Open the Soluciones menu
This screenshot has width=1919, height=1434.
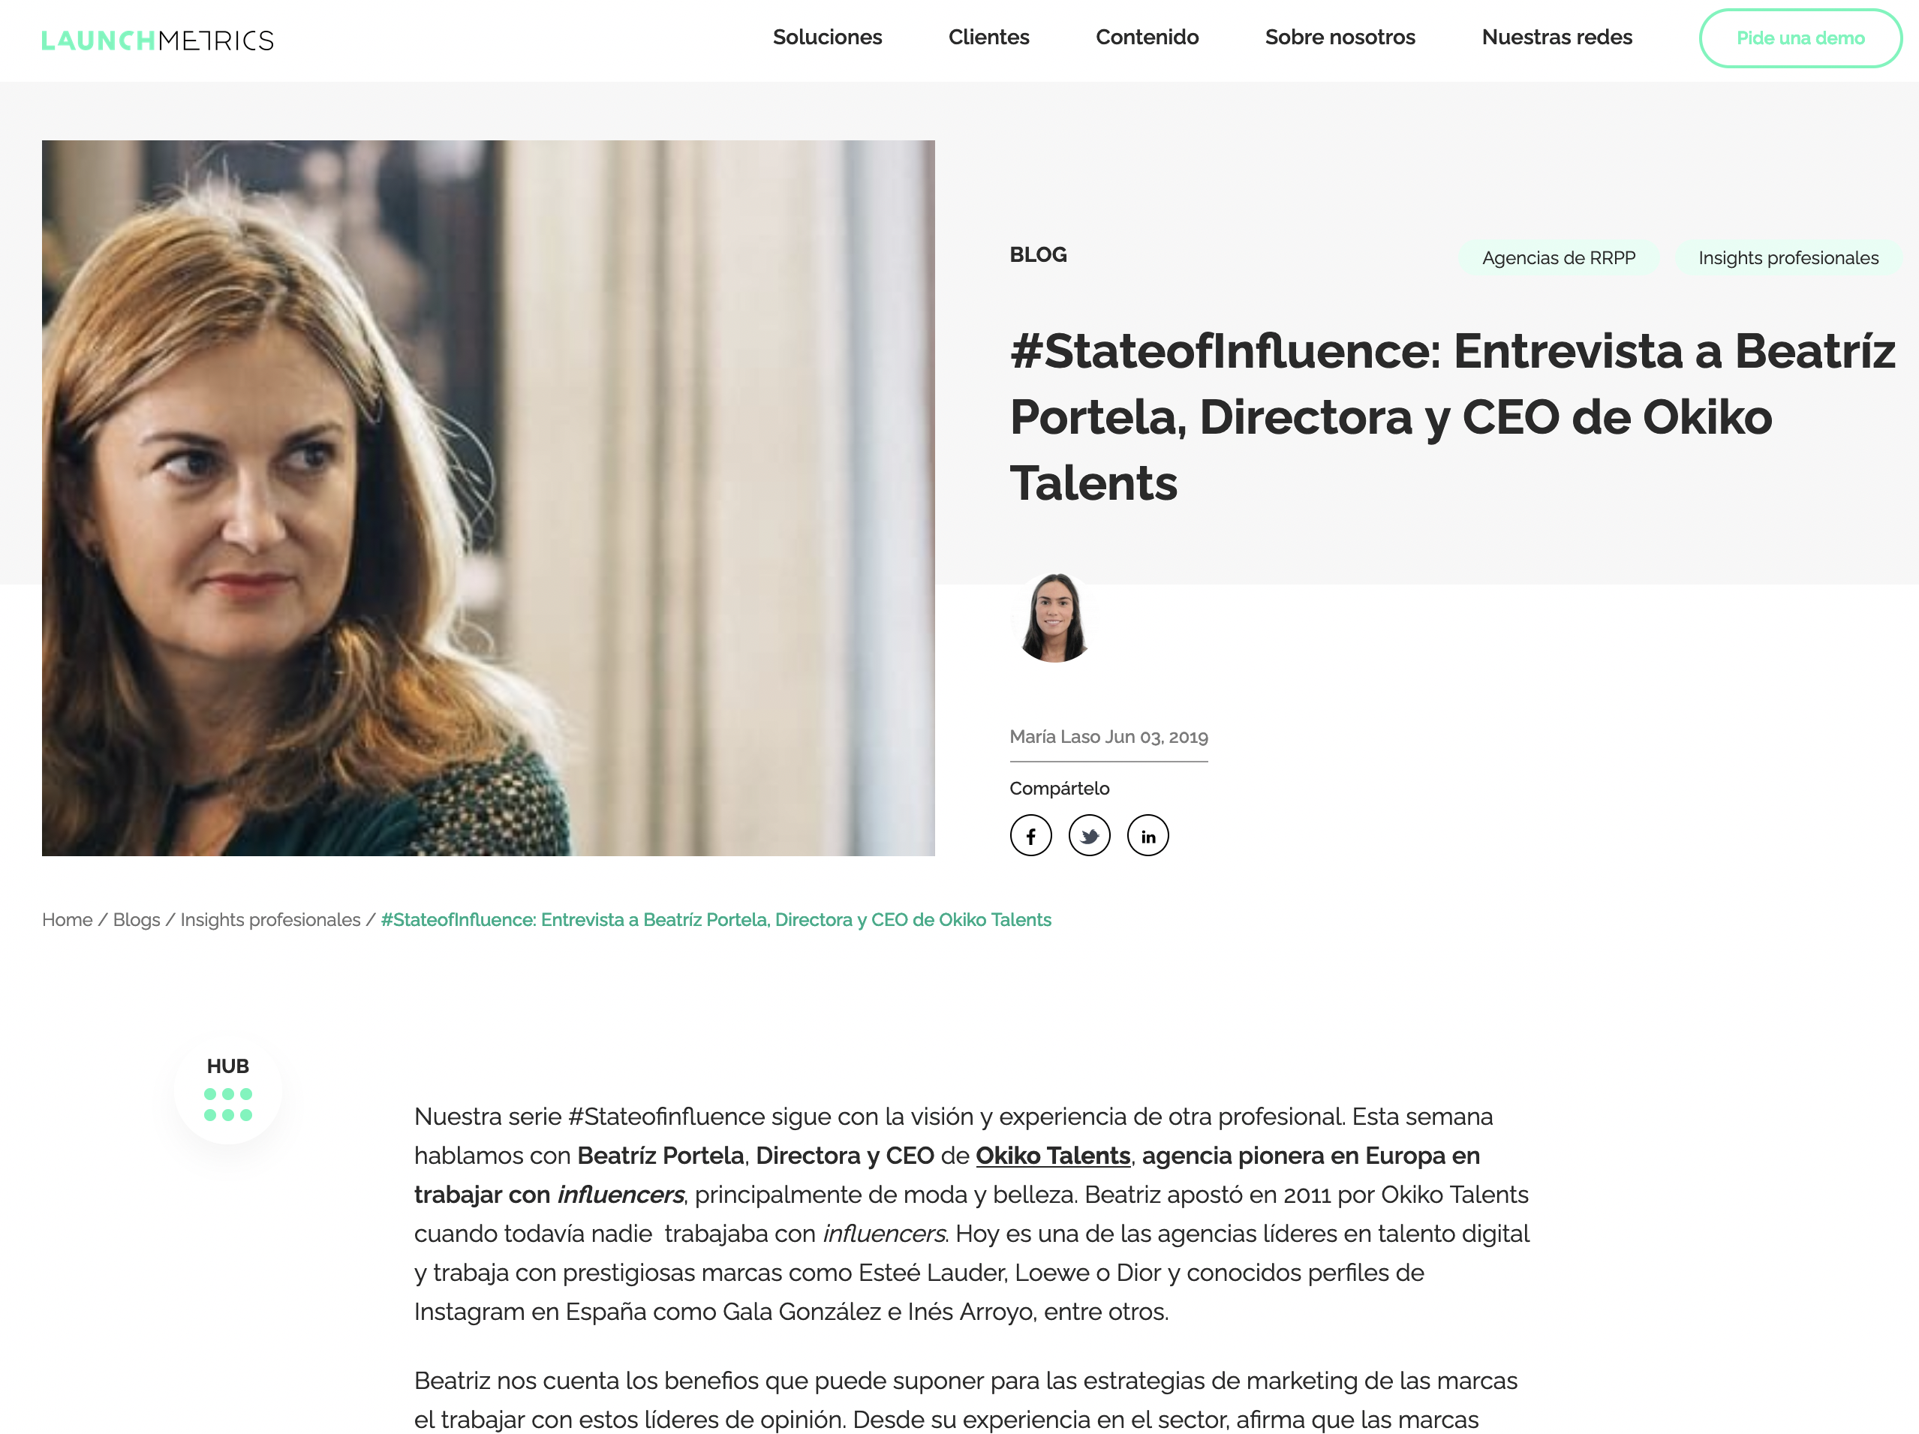click(x=827, y=38)
